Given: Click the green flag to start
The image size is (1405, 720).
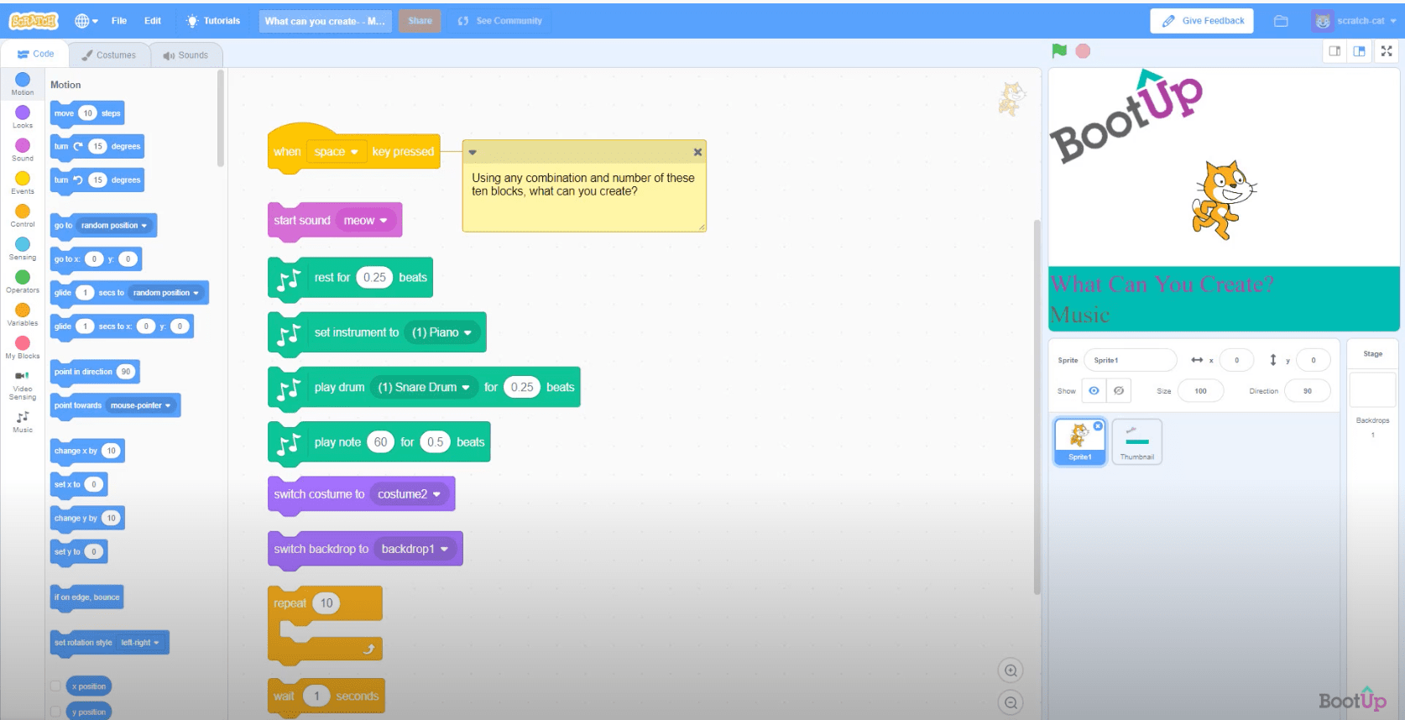Looking at the screenshot, I should 1059,51.
